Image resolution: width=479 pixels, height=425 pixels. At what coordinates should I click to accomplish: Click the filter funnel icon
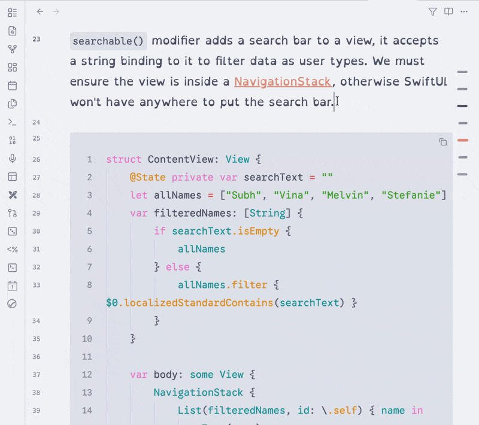pyautogui.click(x=433, y=11)
